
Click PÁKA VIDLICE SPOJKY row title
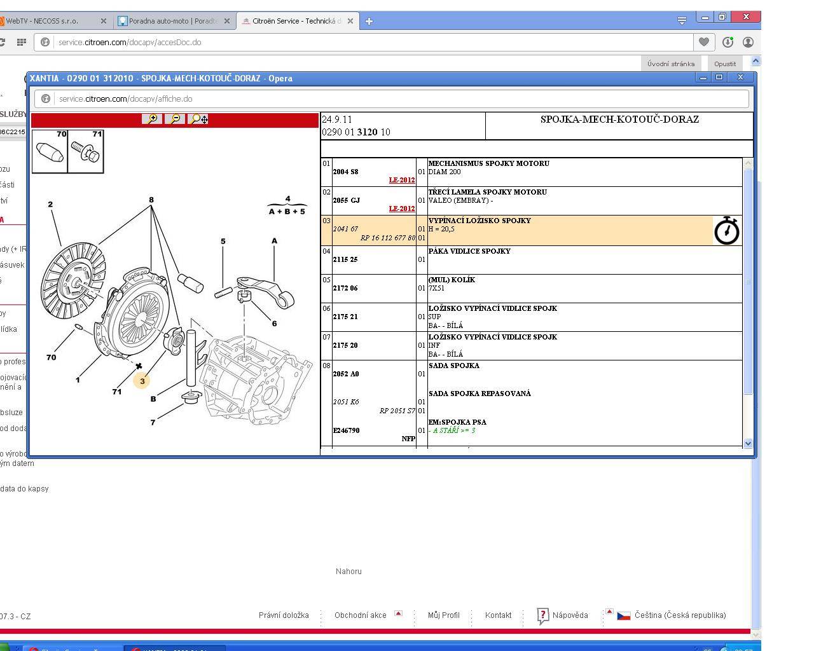pyautogui.click(x=469, y=251)
